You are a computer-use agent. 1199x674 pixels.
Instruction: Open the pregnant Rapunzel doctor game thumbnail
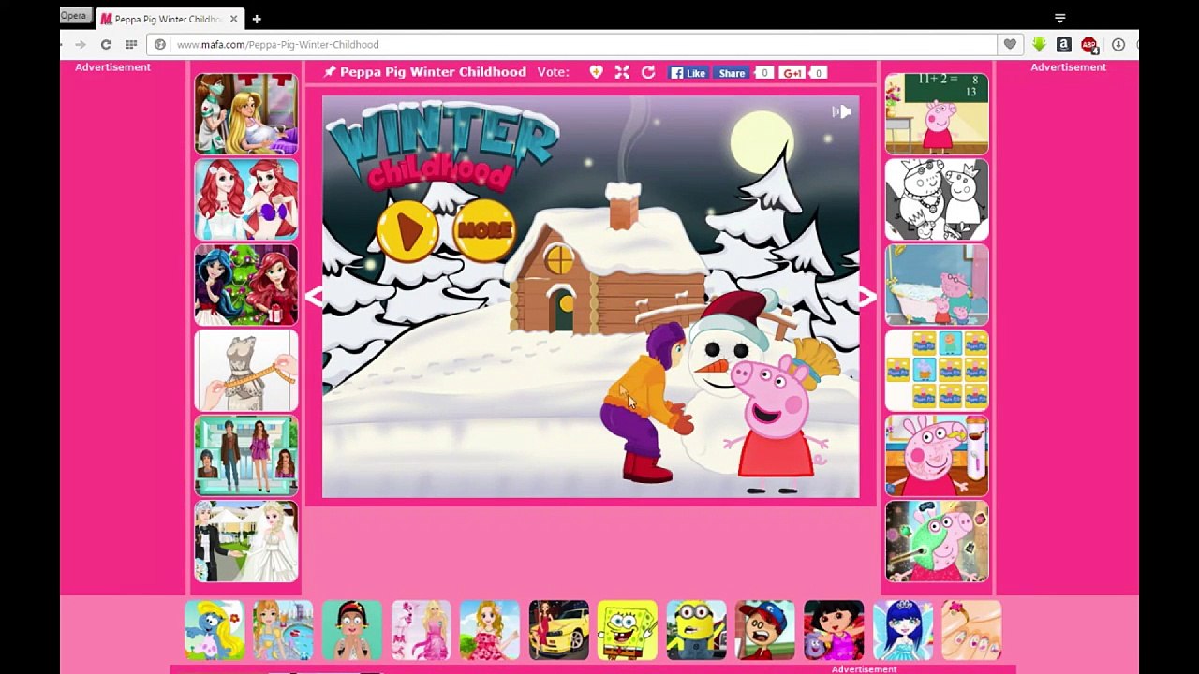point(246,113)
